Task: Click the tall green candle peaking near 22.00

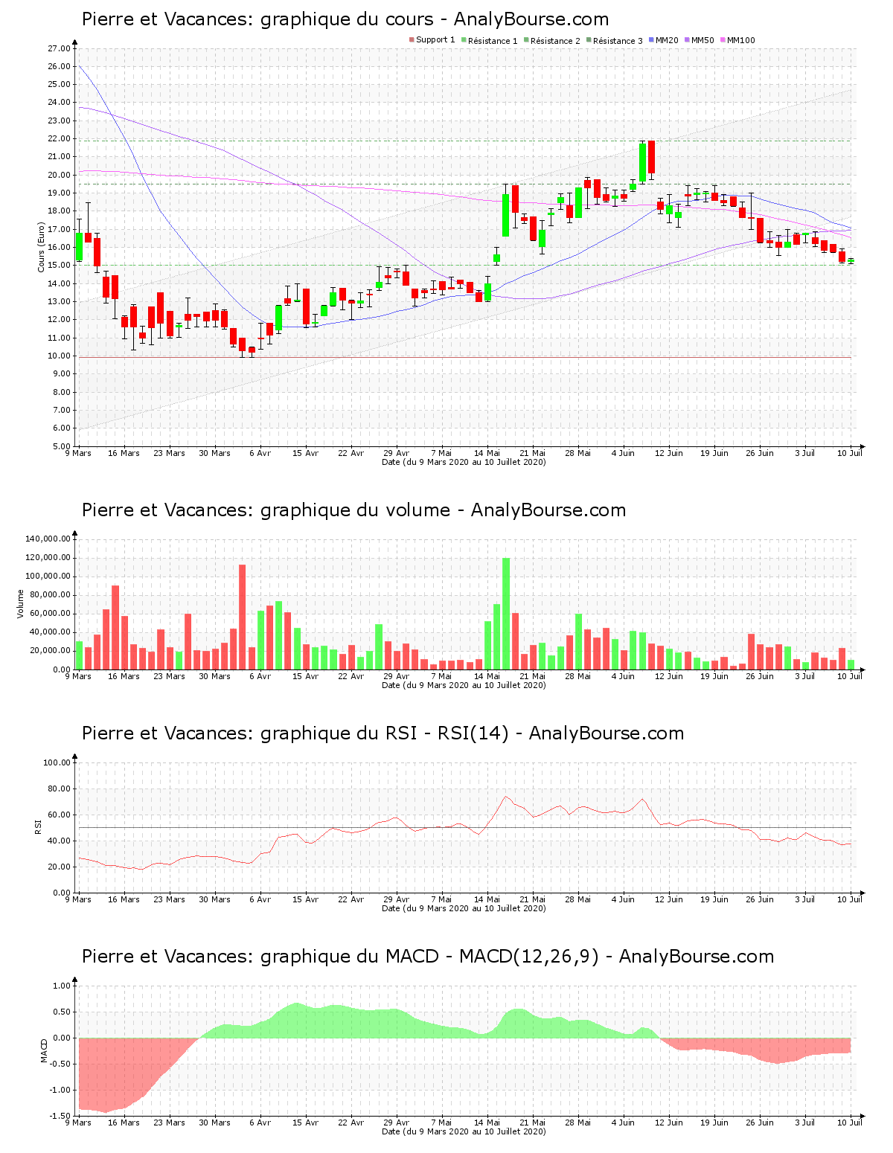Action: [x=642, y=161]
